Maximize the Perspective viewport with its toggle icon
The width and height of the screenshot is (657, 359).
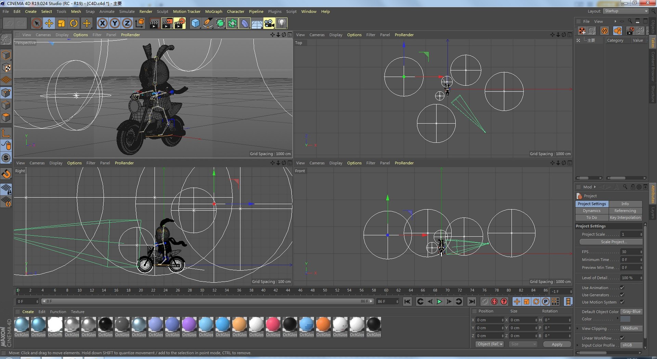click(x=290, y=35)
